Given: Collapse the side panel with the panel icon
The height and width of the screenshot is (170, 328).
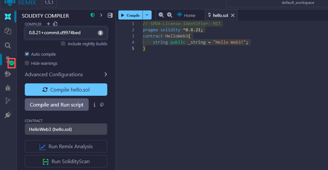Looking at the screenshot, I should (110, 15).
